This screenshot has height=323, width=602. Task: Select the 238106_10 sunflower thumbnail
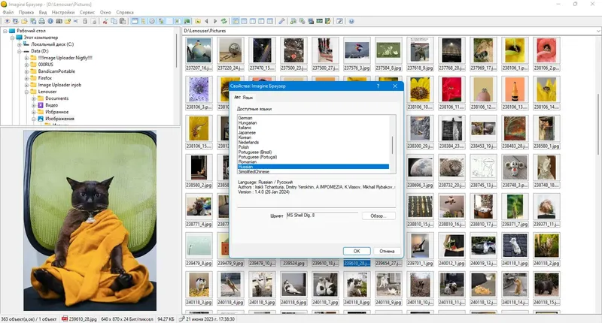coord(420,93)
